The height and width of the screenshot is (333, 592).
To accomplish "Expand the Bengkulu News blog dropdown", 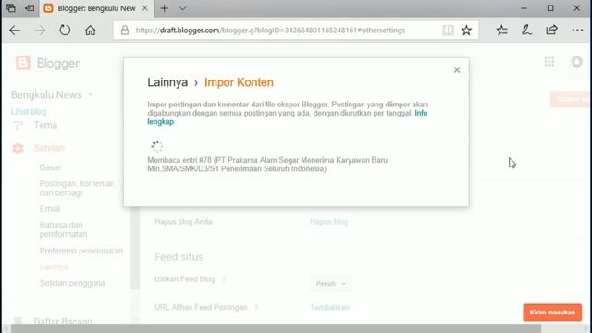I will (91, 94).
